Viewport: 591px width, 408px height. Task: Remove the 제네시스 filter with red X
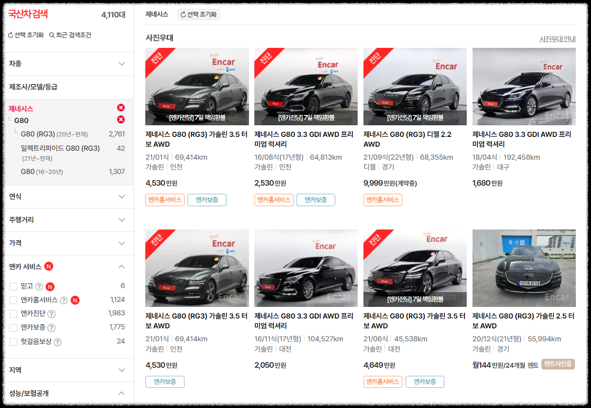pos(121,108)
